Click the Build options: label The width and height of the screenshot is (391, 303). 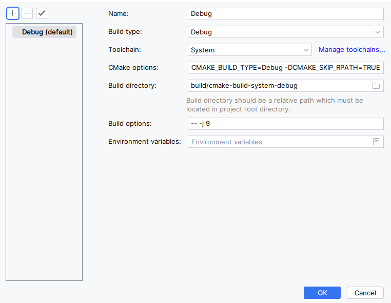tap(130, 124)
